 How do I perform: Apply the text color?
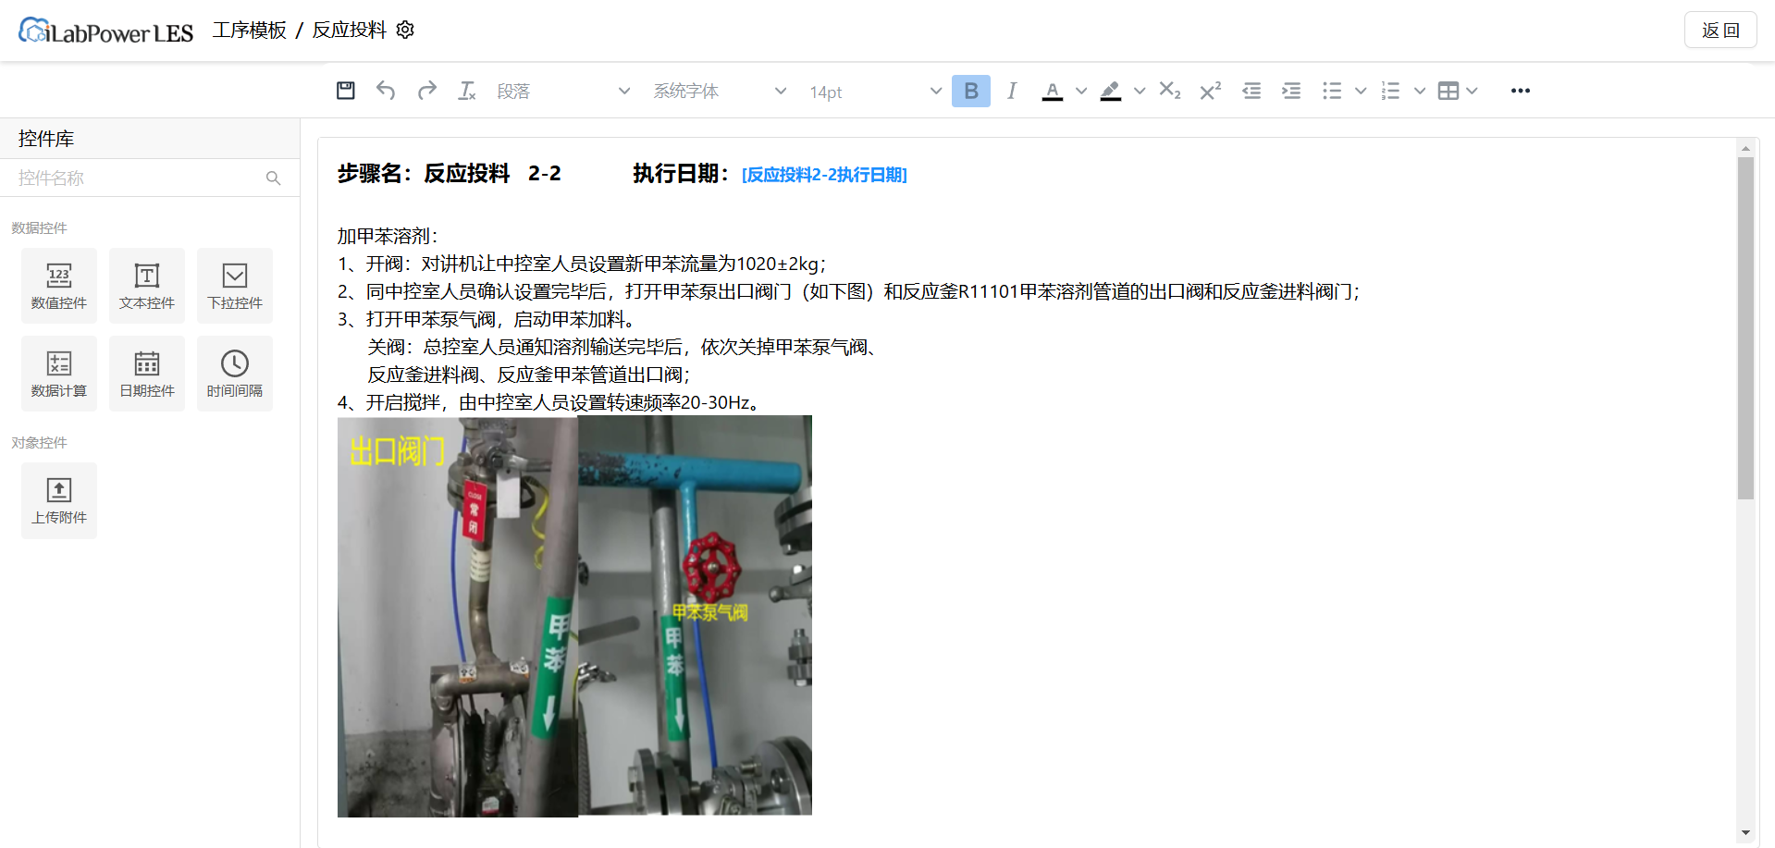click(x=1053, y=91)
